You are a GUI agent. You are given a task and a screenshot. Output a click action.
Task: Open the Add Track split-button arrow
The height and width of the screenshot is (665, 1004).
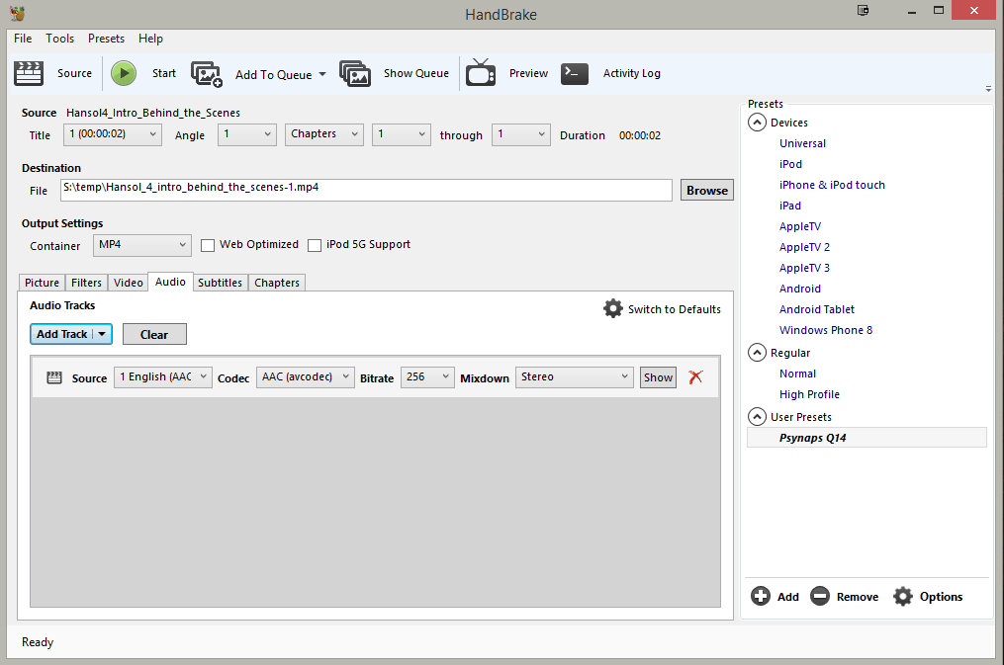(102, 334)
